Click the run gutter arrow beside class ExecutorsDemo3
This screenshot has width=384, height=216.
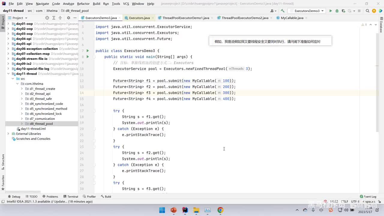88,51
